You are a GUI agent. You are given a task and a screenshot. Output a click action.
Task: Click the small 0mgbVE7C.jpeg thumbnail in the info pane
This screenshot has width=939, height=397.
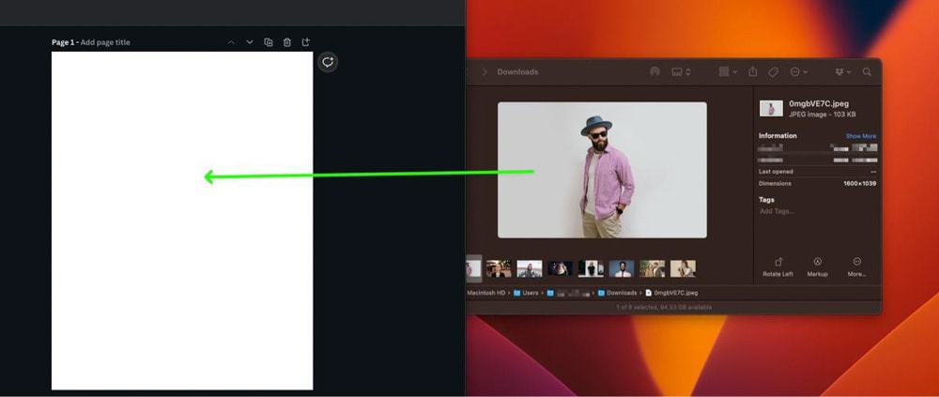[771, 108]
